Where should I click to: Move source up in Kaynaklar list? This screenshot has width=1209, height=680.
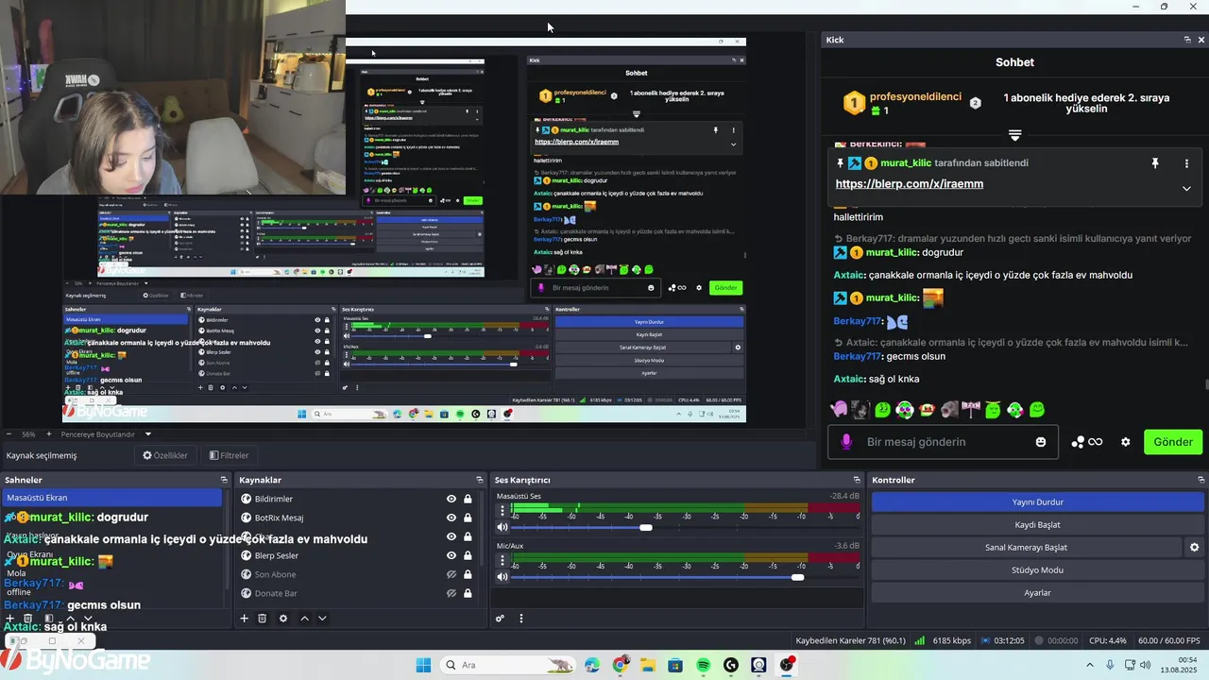click(304, 619)
